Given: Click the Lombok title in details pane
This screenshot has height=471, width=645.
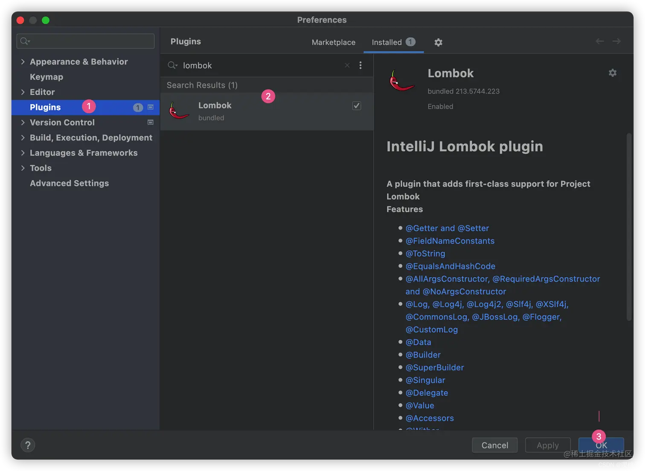Looking at the screenshot, I should 450,73.
